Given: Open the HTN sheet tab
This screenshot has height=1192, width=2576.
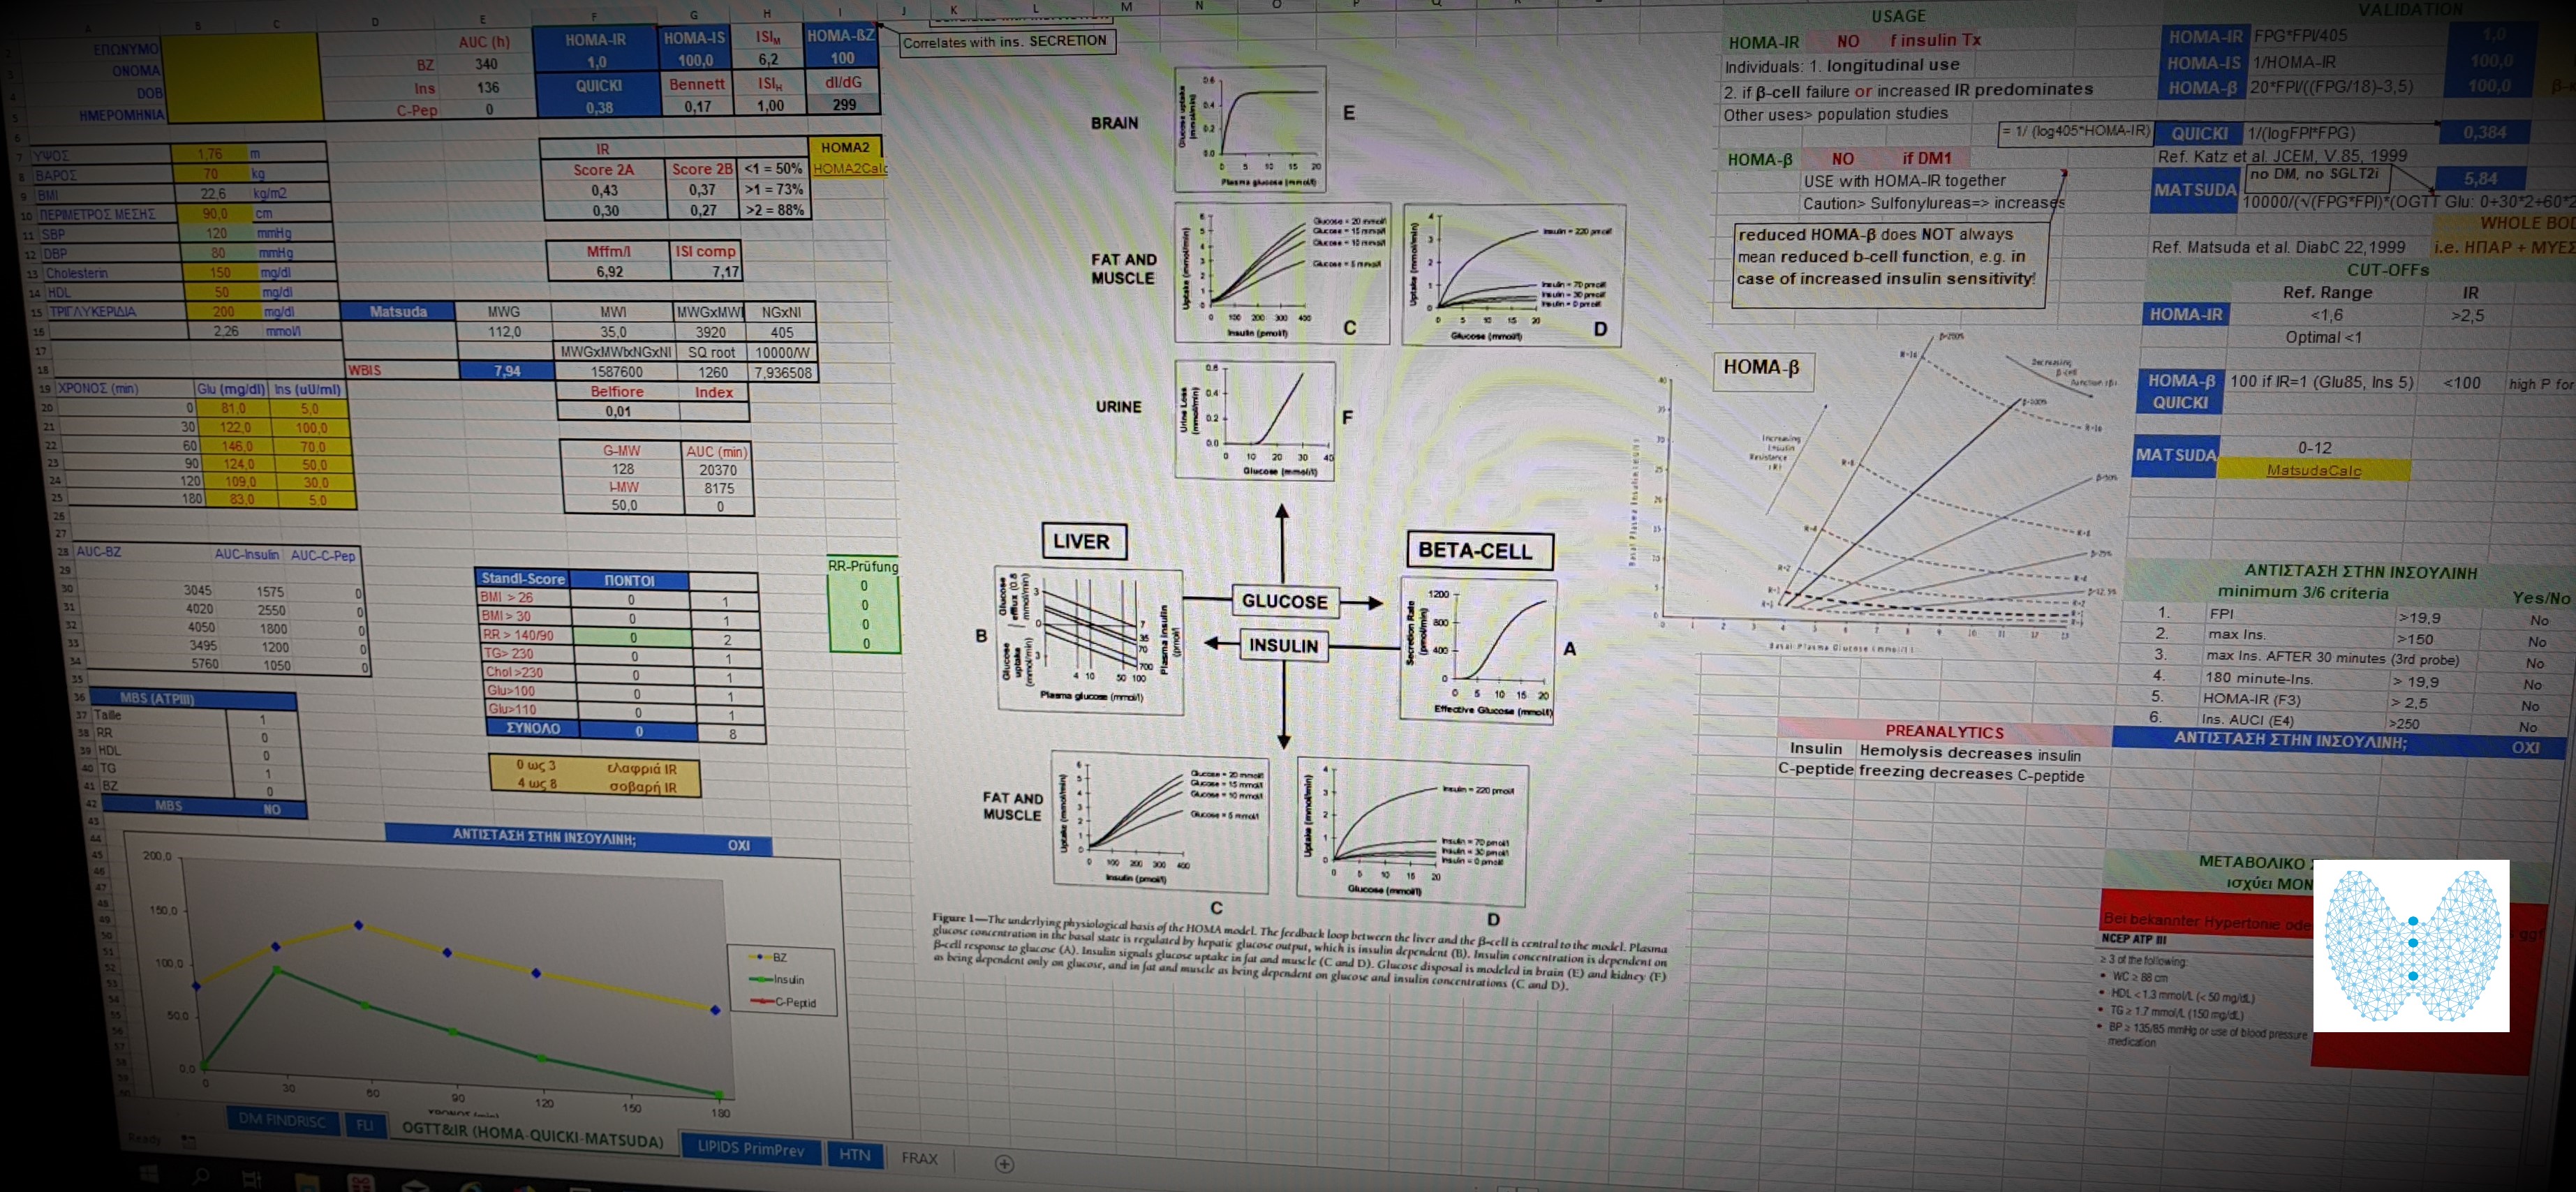Looking at the screenshot, I should pyautogui.click(x=854, y=1154).
